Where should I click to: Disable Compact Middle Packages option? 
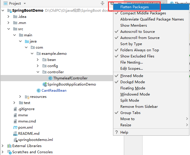tap(143, 13)
